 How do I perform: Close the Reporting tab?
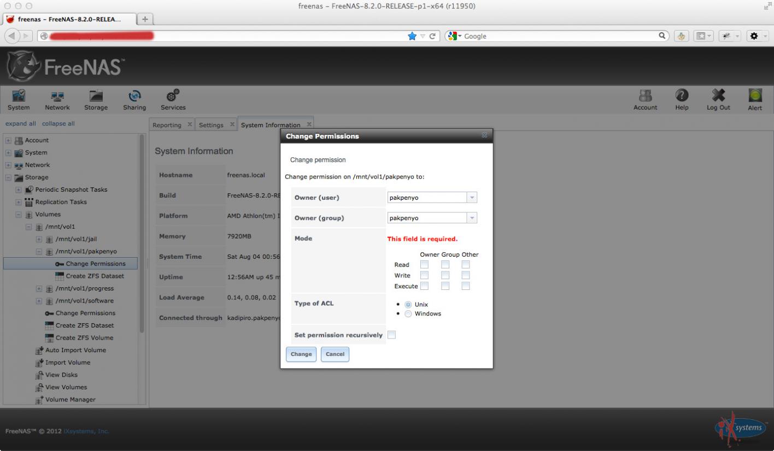point(190,124)
